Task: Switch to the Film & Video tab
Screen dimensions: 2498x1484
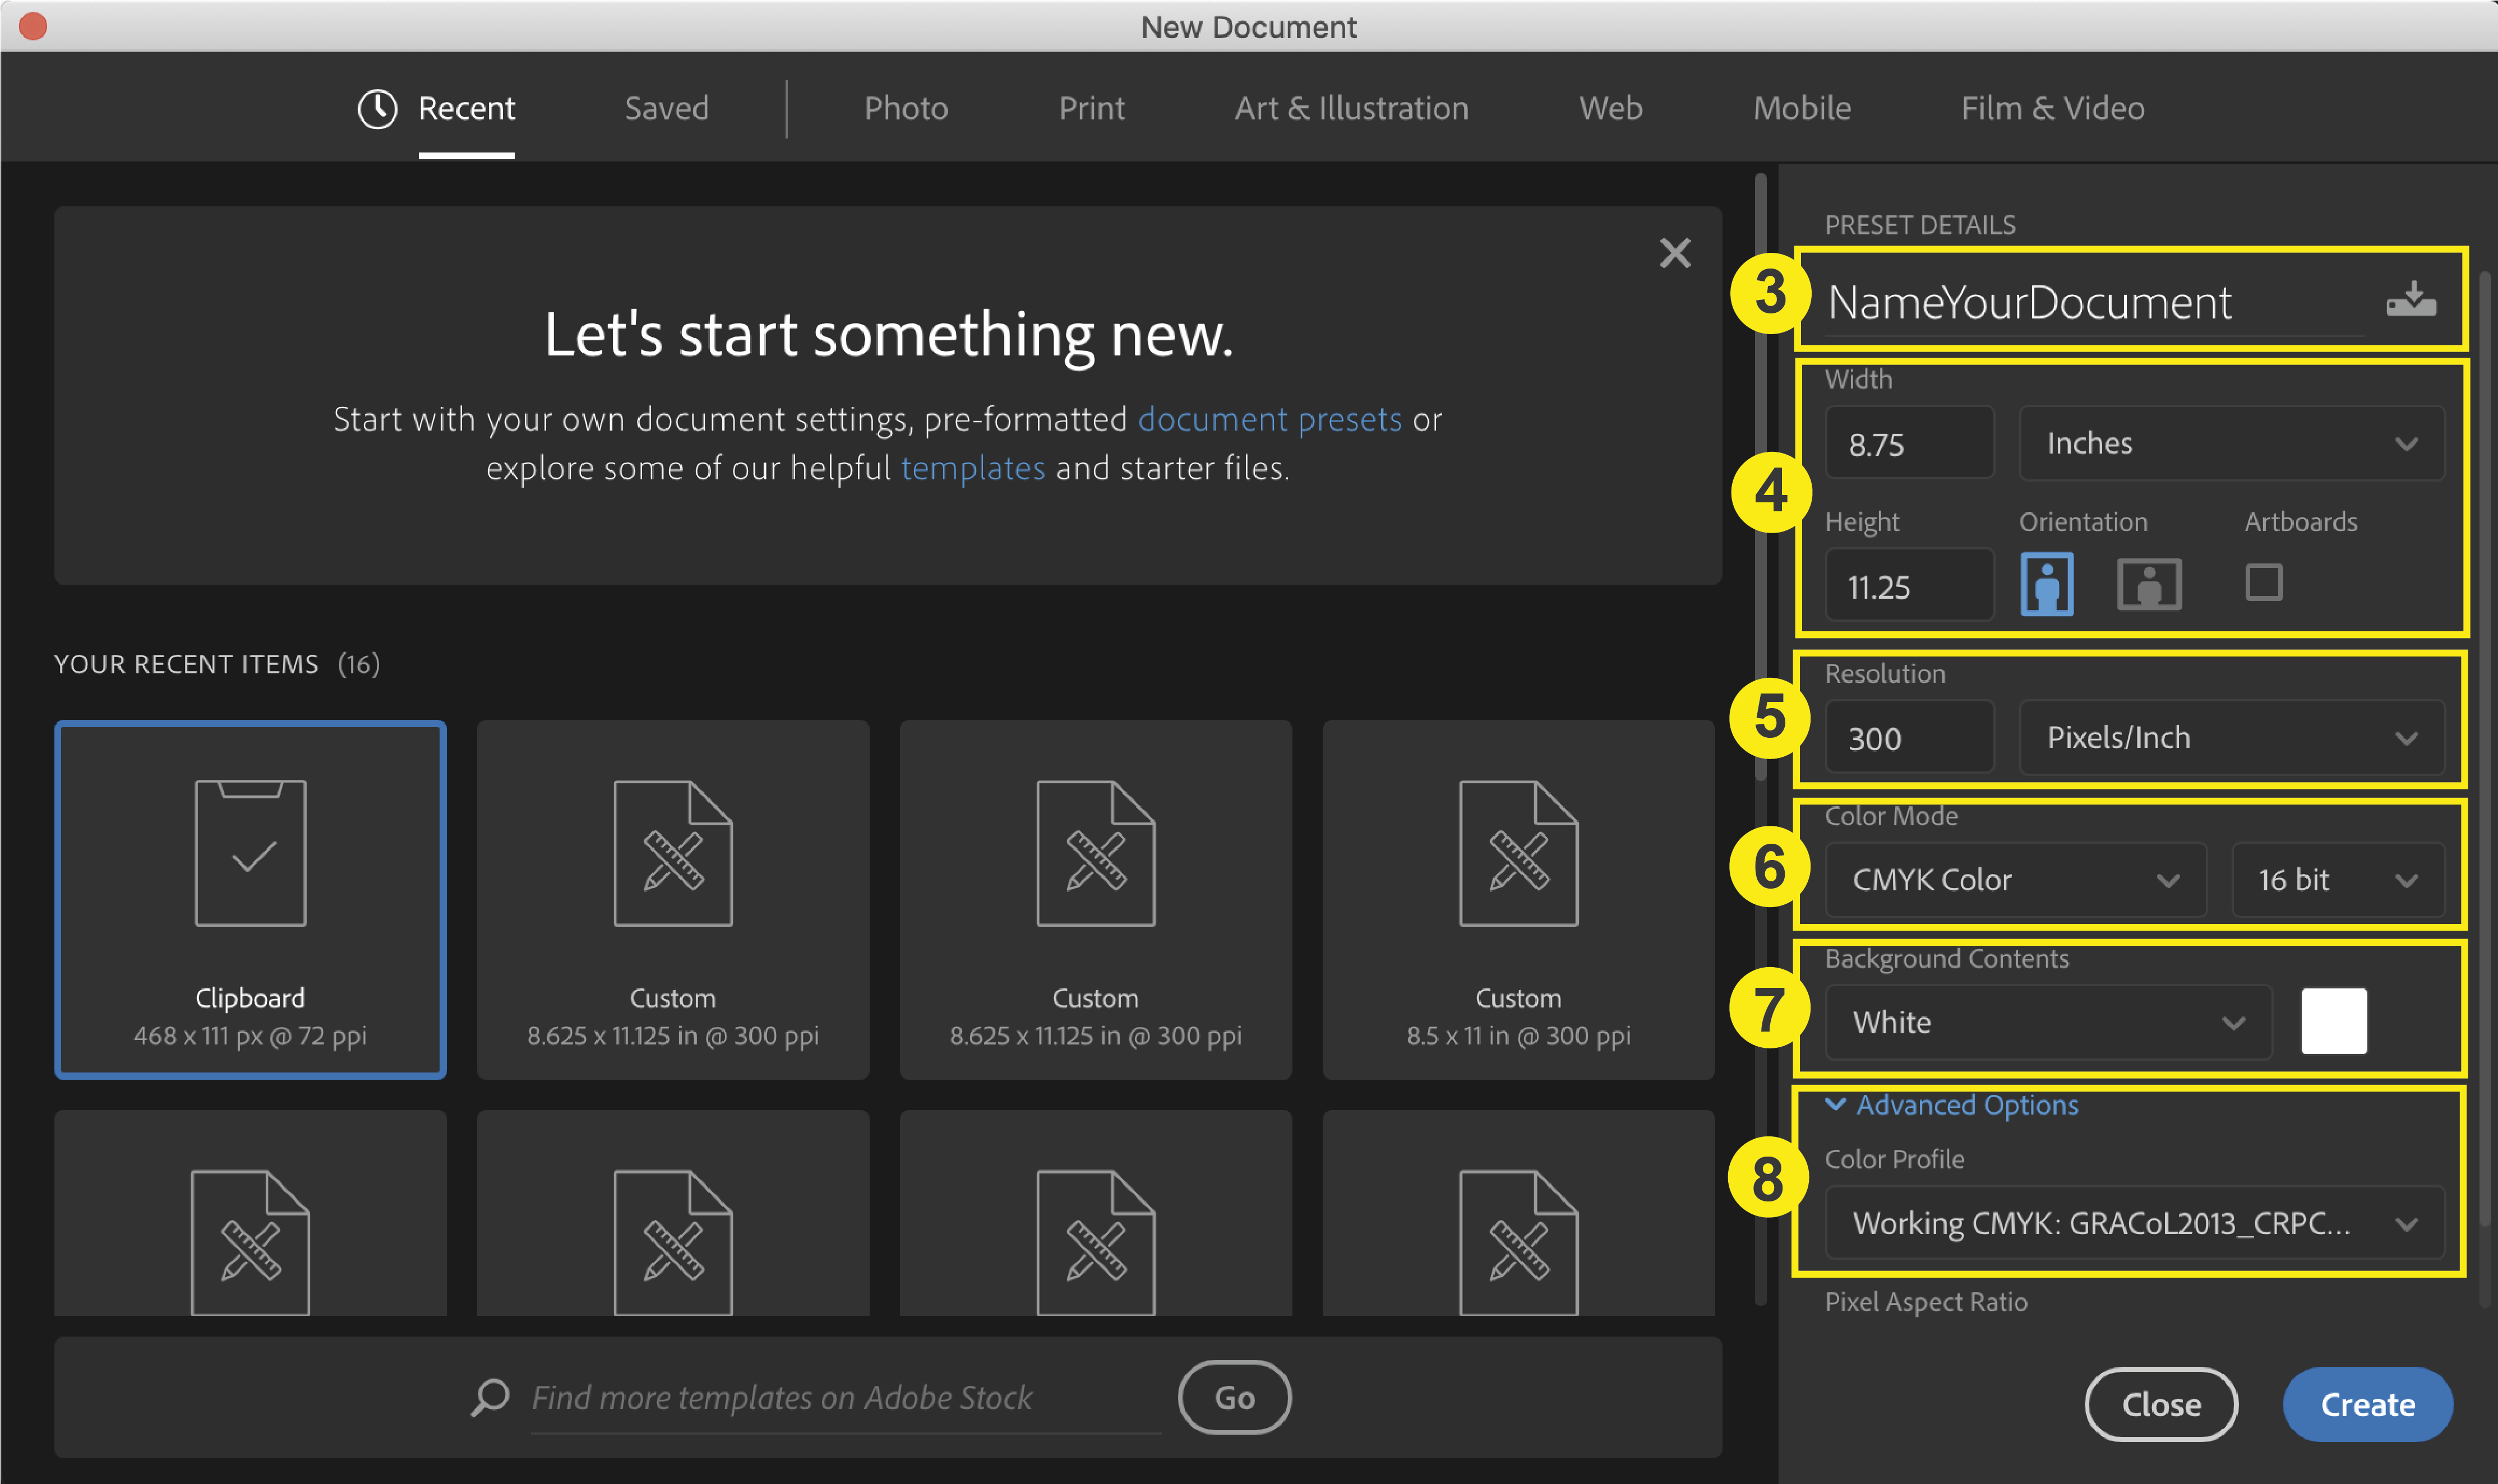Action: [x=2052, y=108]
